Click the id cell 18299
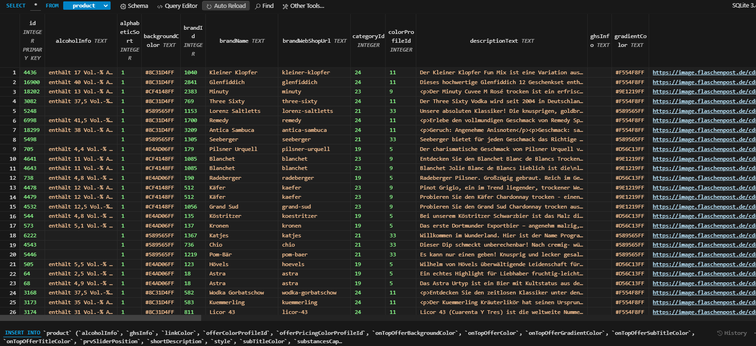 32,130
